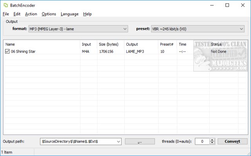Viewport: 251px width, 156px height.
Task: Click the BatchEncoder app icon in title bar
Action: pyautogui.click(x=6, y=5)
